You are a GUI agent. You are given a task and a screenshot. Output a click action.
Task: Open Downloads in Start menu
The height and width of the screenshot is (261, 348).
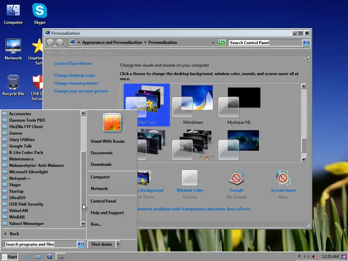tap(101, 164)
